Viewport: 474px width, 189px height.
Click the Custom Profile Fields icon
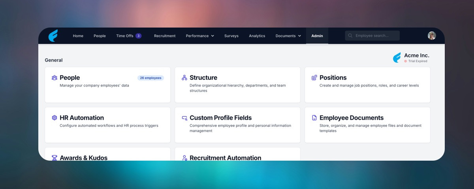[x=184, y=118]
